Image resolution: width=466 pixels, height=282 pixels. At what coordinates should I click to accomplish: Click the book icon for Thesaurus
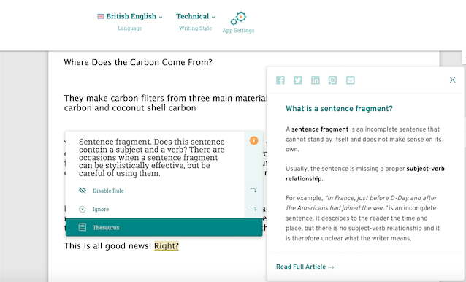(x=83, y=228)
